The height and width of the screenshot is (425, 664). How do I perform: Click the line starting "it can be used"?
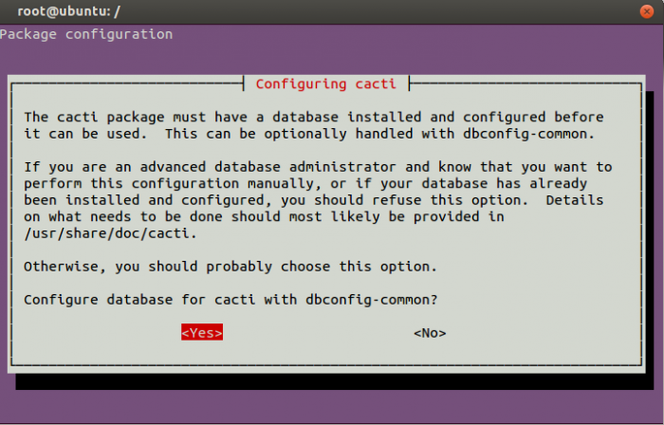[x=309, y=134]
